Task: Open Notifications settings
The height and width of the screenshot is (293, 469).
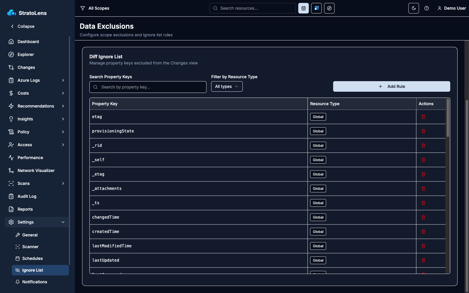Action: point(40,282)
